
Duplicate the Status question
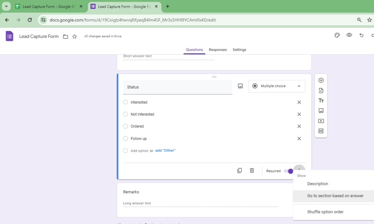[x=240, y=171]
